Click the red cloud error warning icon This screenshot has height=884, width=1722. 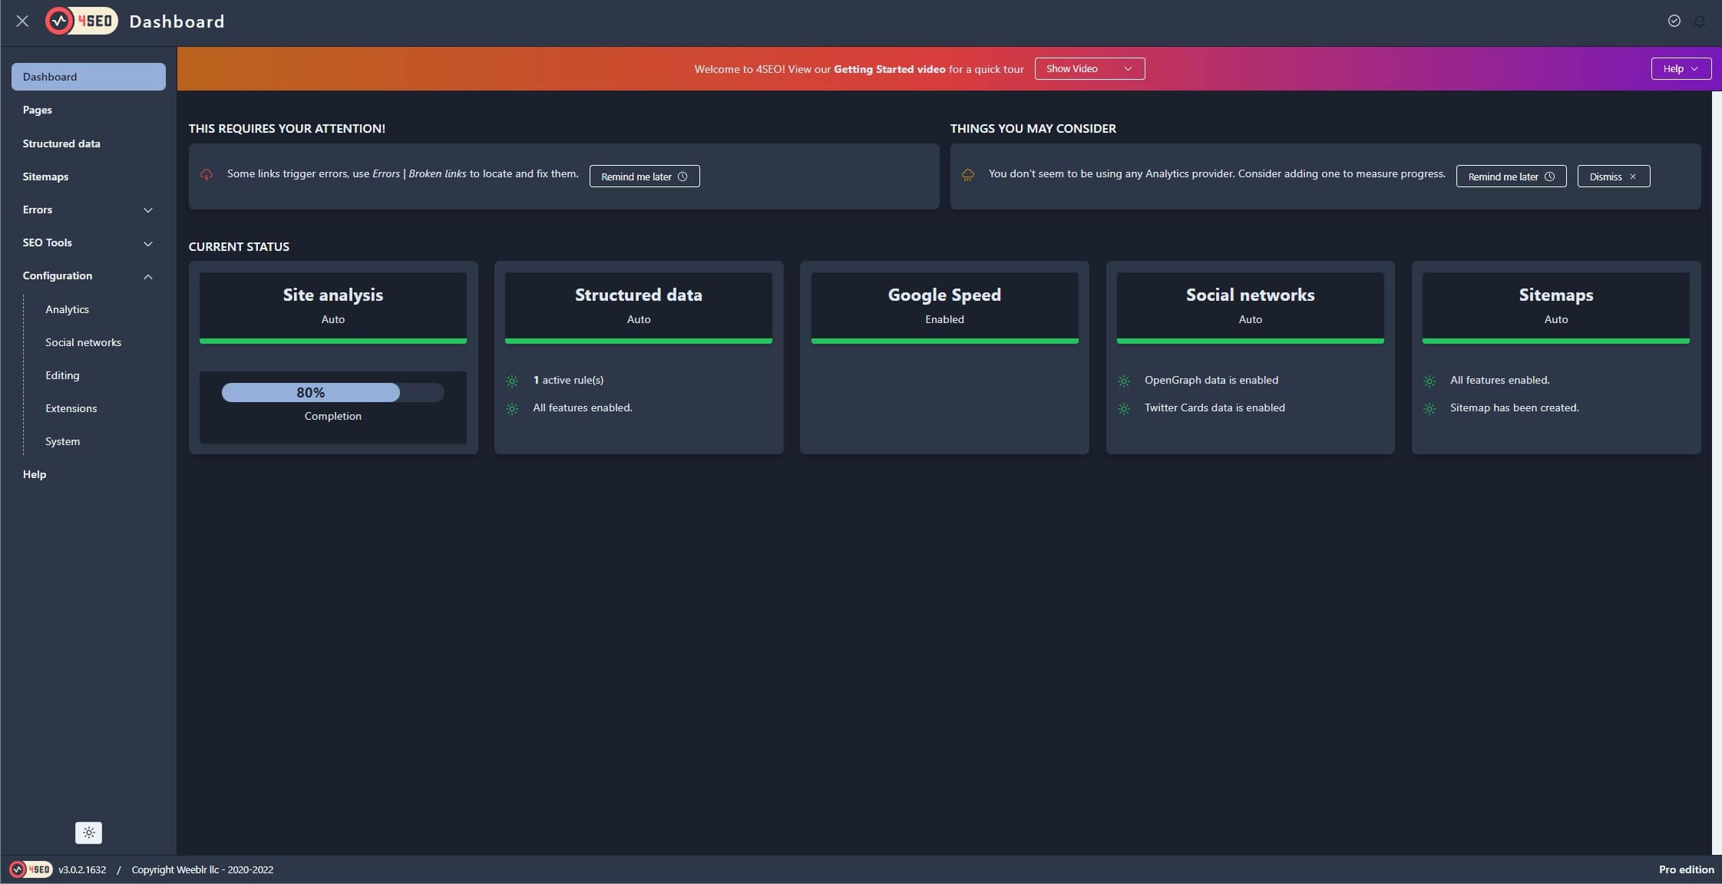(207, 175)
